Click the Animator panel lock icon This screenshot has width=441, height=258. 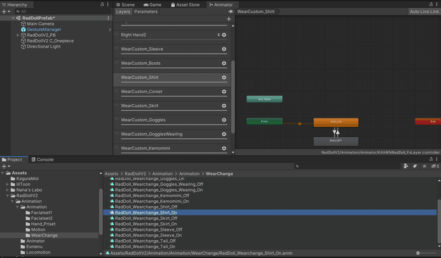431,4
